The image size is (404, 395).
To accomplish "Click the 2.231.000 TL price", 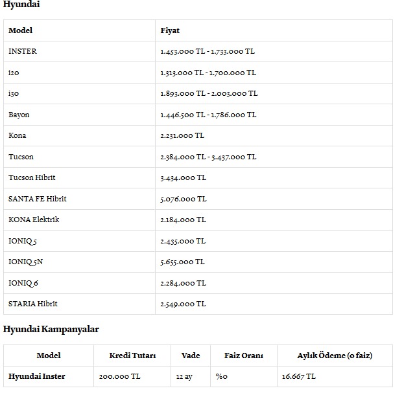I will [182, 136].
